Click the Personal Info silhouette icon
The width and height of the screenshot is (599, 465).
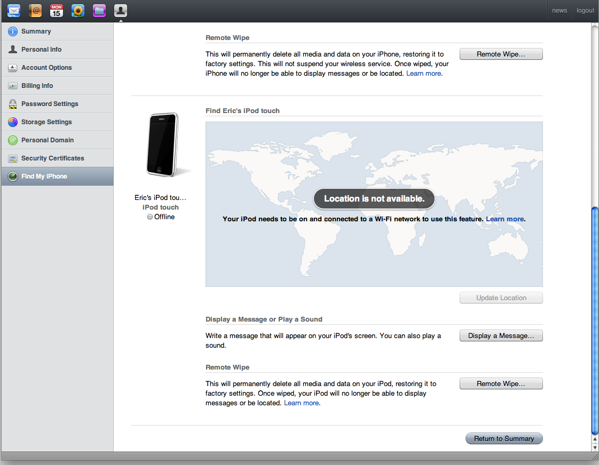point(13,50)
